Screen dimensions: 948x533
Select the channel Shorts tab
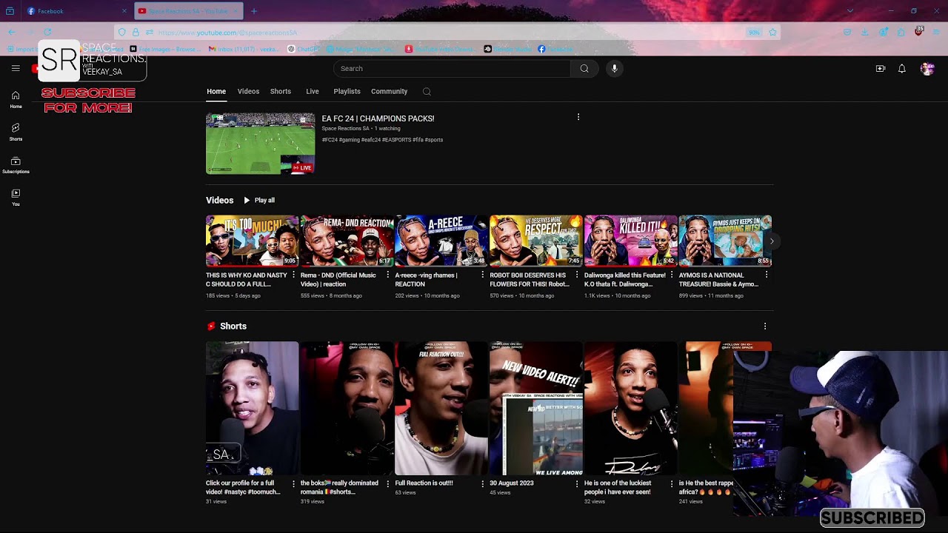pyautogui.click(x=281, y=92)
